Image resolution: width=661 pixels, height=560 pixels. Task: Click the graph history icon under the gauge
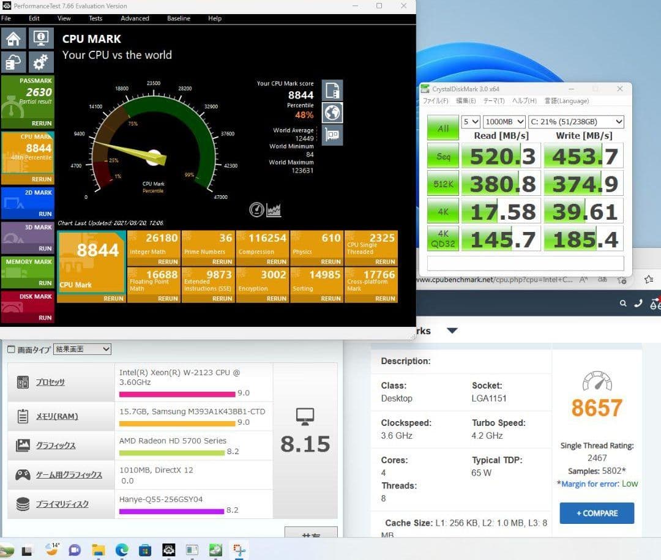(x=274, y=210)
